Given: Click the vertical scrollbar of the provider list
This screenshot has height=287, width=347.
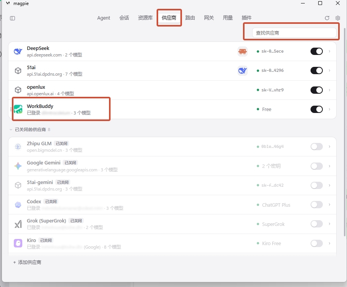Looking at the screenshot, I should click(344, 133).
